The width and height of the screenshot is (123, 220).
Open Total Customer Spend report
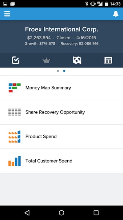61,161
